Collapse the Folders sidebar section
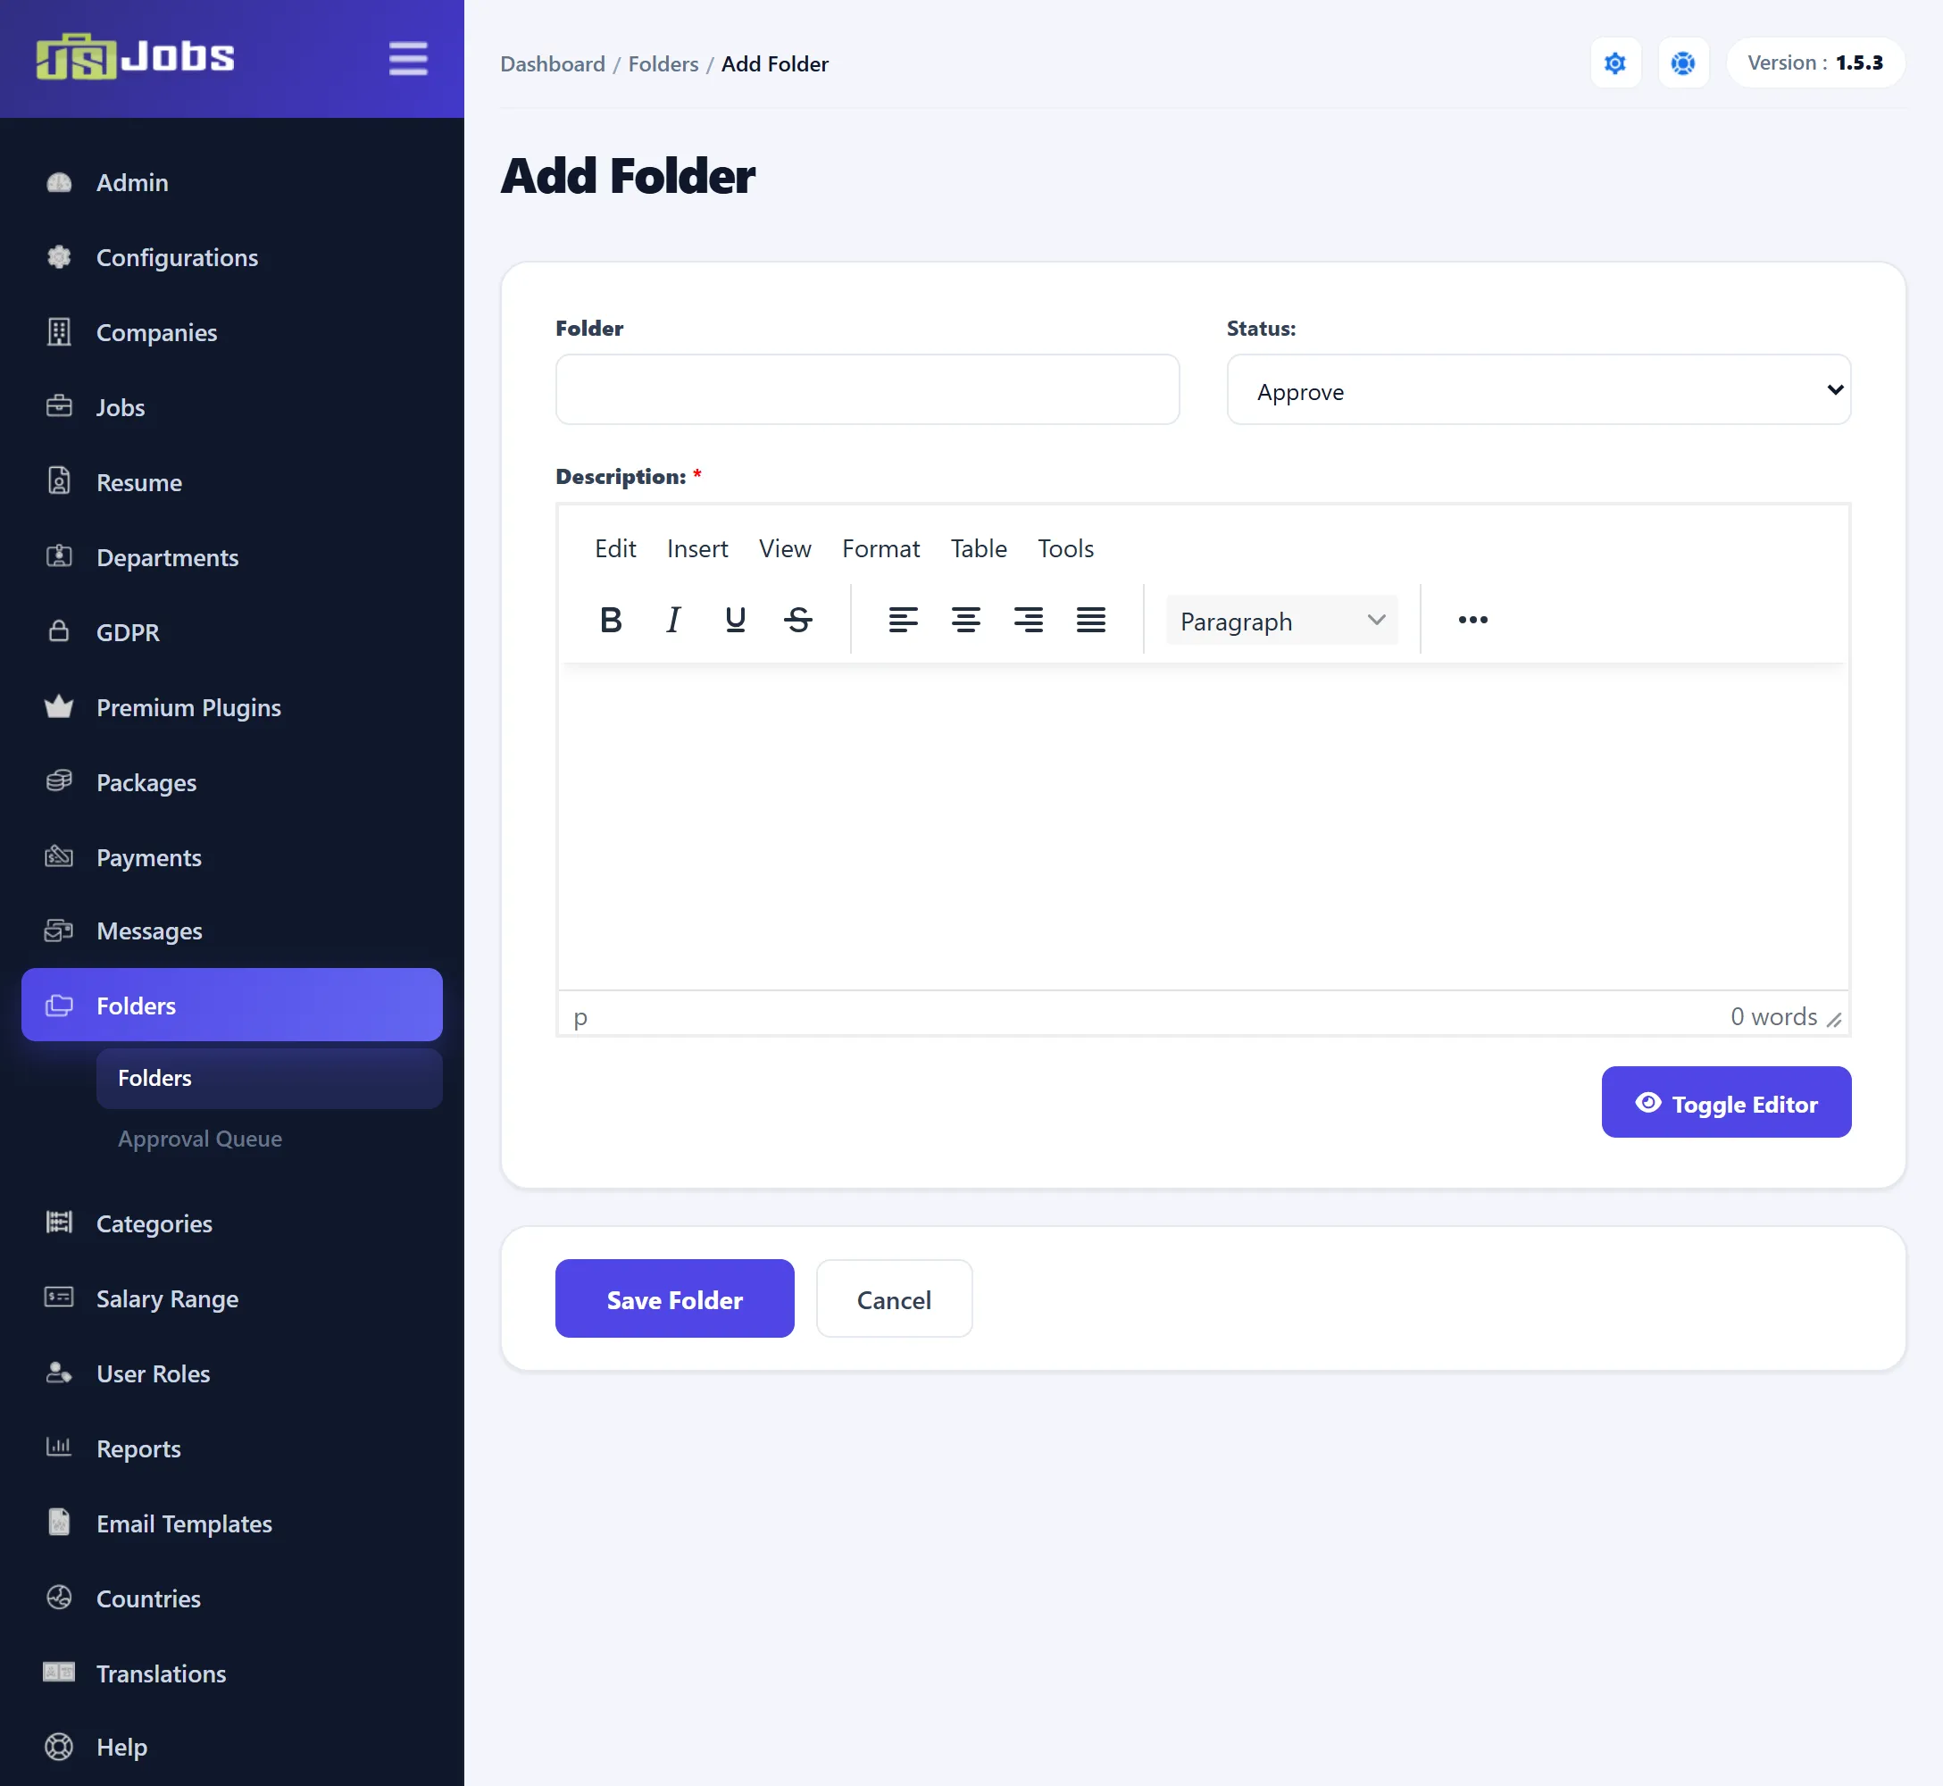 [232, 1006]
